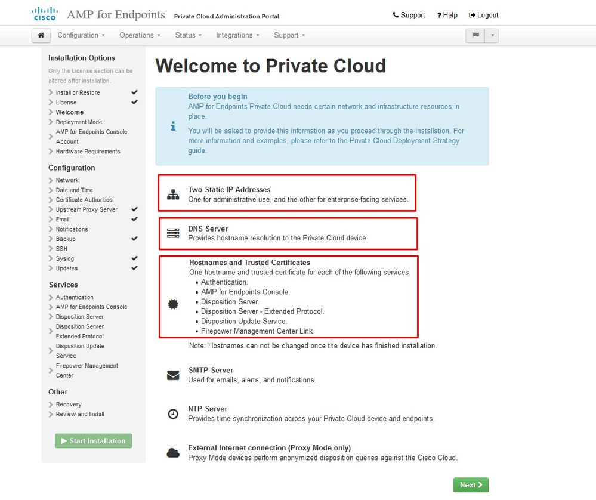The height and width of the screenshot is (500, 596).
Task: Open AMP for Endpoints Console Account in sidebar
Action: (x=92, y=137)
